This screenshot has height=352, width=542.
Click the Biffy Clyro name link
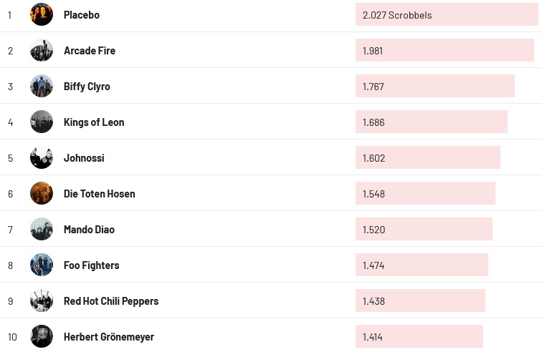tap(87, 87)
